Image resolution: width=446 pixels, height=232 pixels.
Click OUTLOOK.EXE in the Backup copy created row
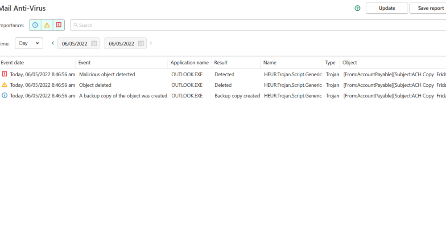point(187,96)
